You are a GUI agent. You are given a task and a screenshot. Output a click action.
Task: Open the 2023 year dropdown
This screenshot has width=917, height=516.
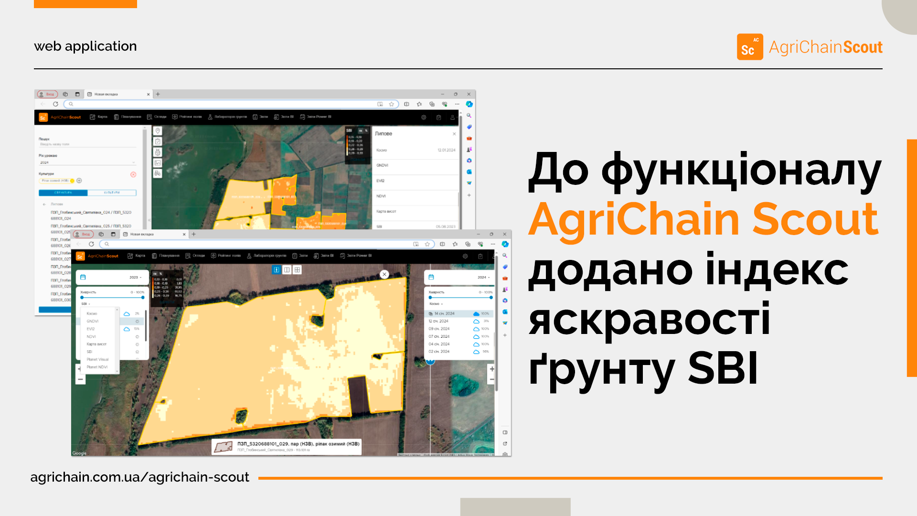point(136,277)
